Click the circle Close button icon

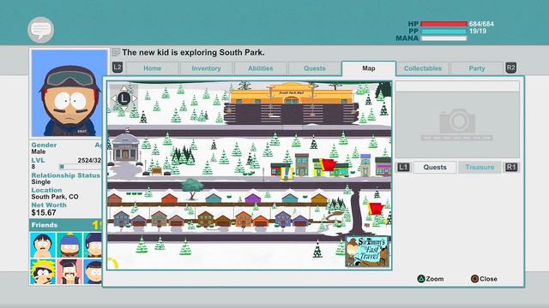pyautogui.click(x=474, y=279)
